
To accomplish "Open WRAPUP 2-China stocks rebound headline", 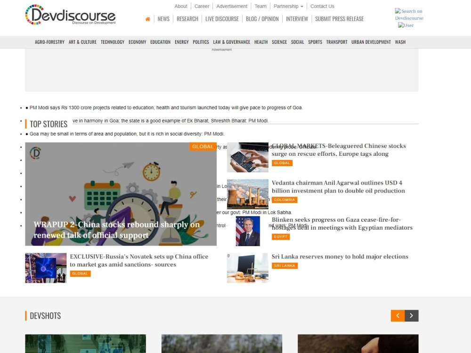I will click(x=116, y=230).
